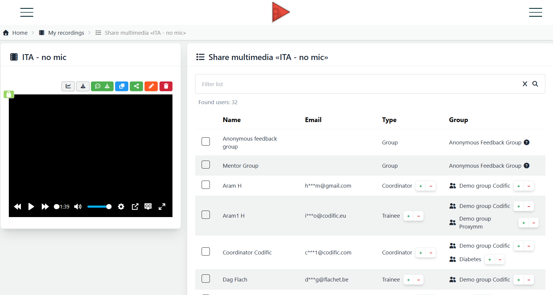
Task: Click help icon in Anonymous feedback group row
Action: coord(527,142)
